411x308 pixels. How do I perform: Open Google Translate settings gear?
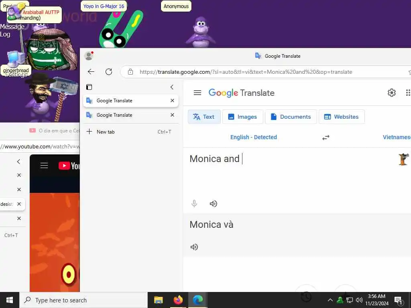coord(392,93)
